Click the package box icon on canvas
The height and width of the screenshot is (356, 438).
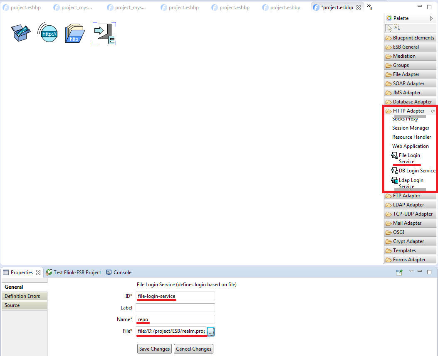pyautogui.click(x=21, y=33)
